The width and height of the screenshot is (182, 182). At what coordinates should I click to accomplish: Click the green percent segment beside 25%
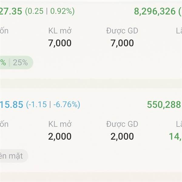click(3, 63)
